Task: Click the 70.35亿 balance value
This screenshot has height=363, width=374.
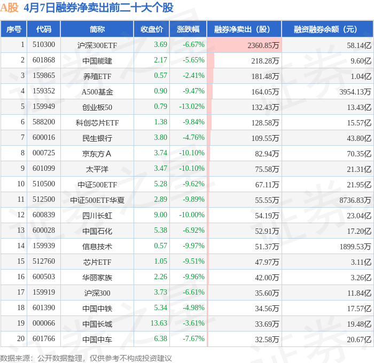Action: 359,154
